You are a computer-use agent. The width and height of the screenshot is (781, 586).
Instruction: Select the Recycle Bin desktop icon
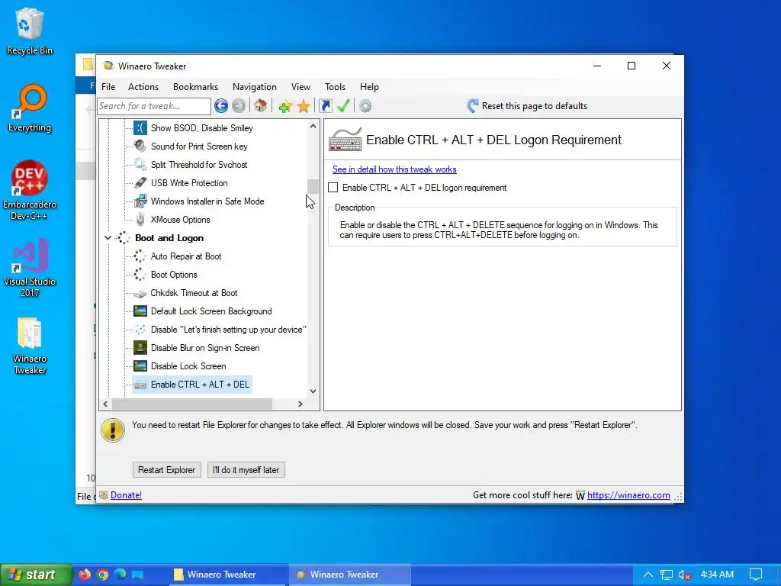tap(30, 31)
